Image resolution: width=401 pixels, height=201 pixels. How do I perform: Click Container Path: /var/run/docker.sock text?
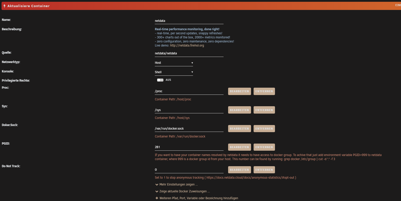(180, 136)
